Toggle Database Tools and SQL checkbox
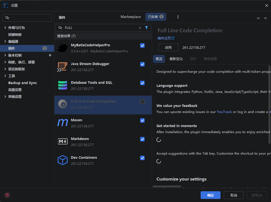This screenshot has height=202, width=271. 142,83
